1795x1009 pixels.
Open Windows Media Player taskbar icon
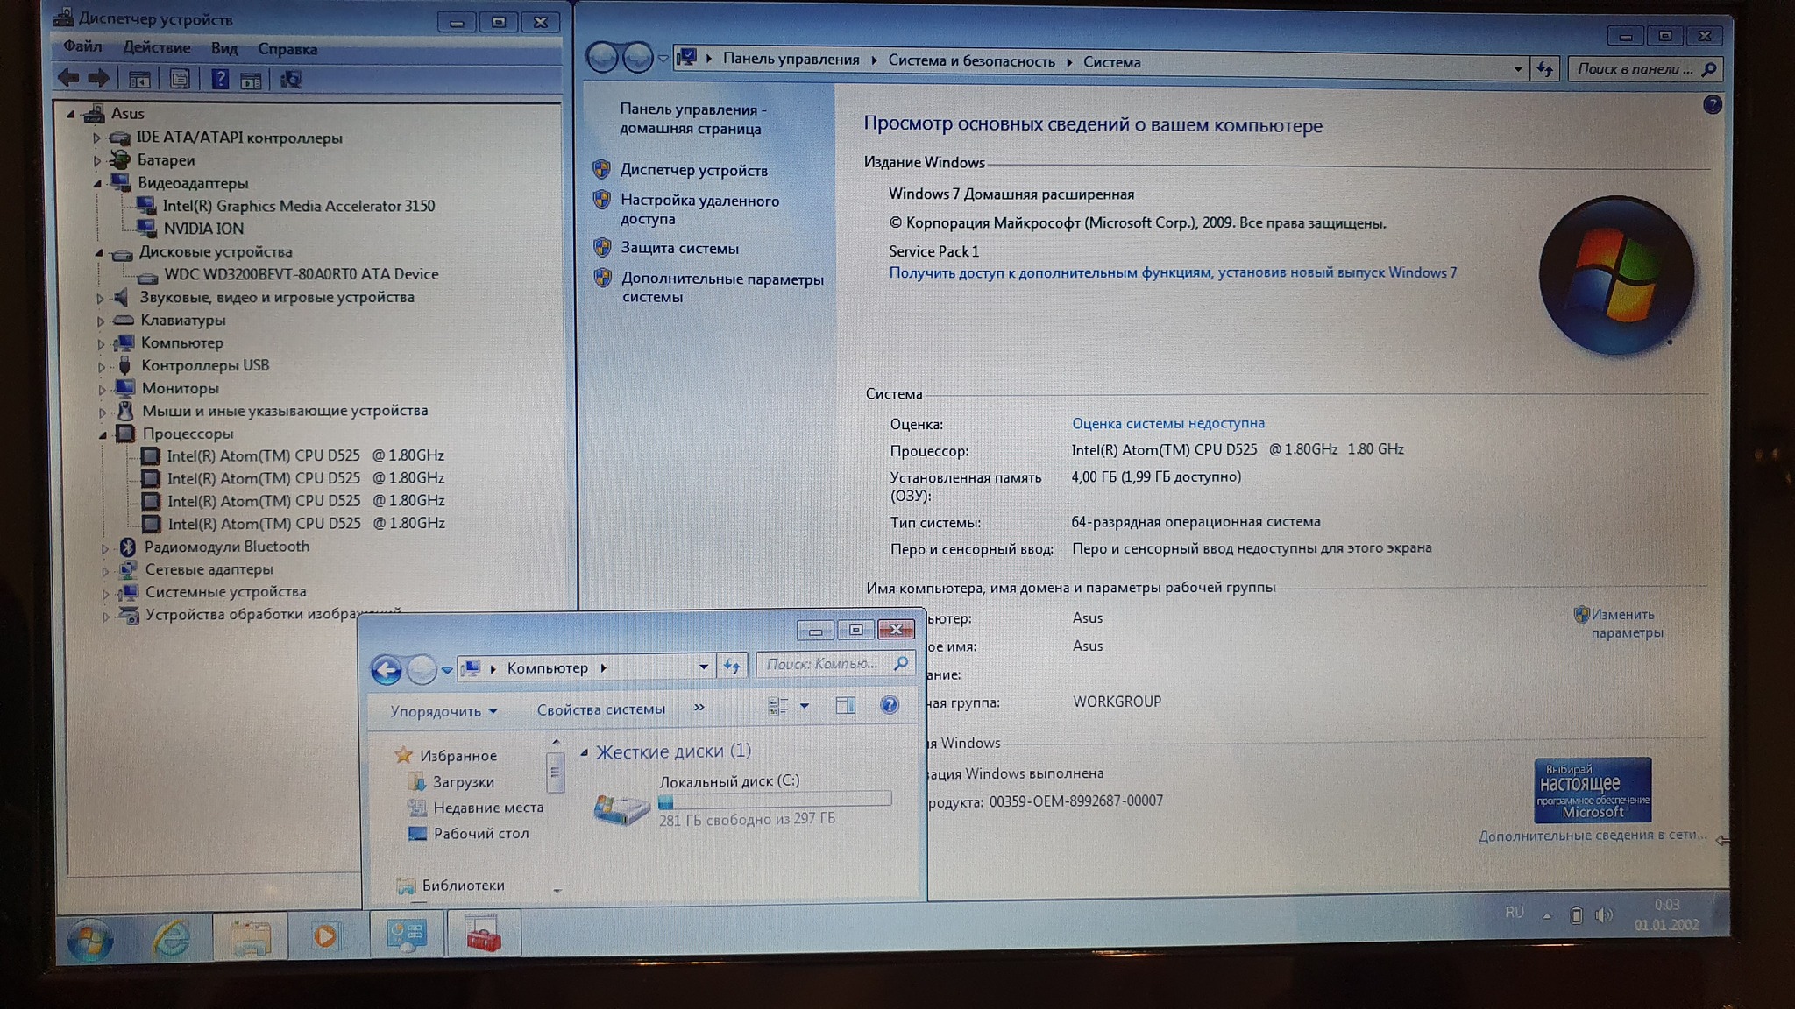tap(325, 936)
